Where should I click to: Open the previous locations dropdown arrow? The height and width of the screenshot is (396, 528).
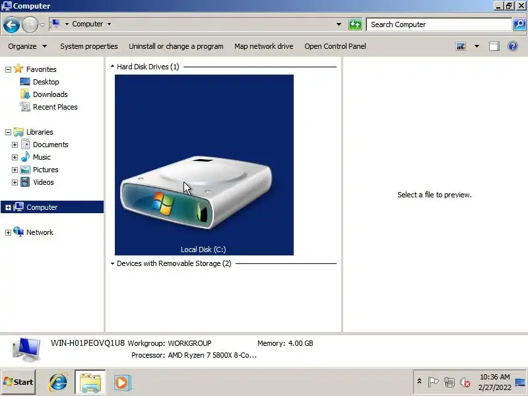pos(339,24)
